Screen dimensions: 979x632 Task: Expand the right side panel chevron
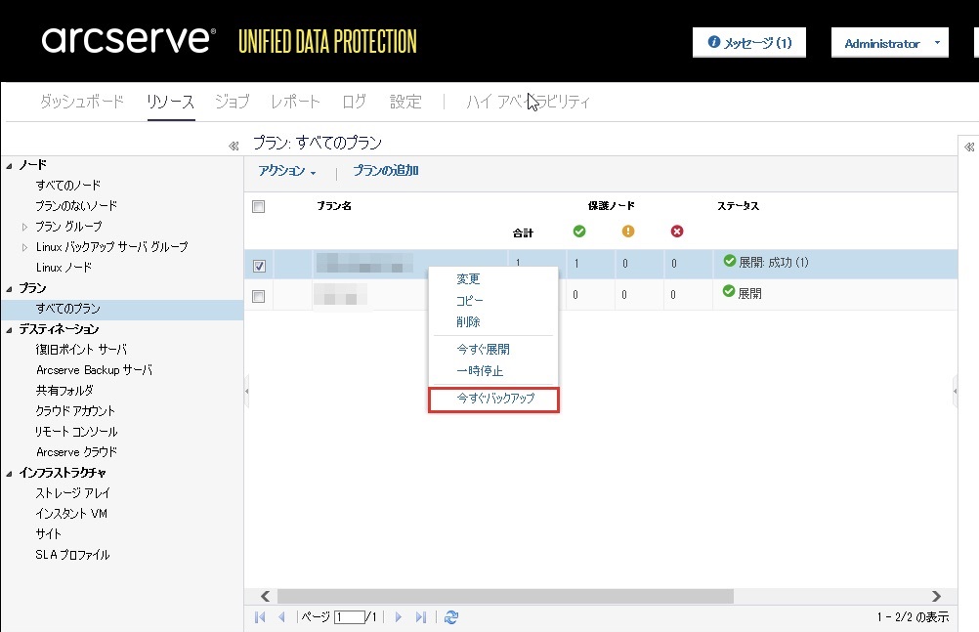click(x=969, y=147)
